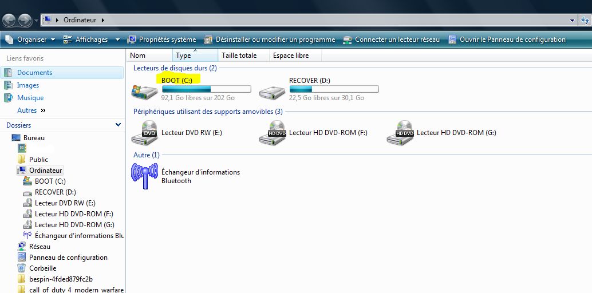Click the RECOVER (D:) capacity bar
592x293 pixels.
[x=334, y=89]
